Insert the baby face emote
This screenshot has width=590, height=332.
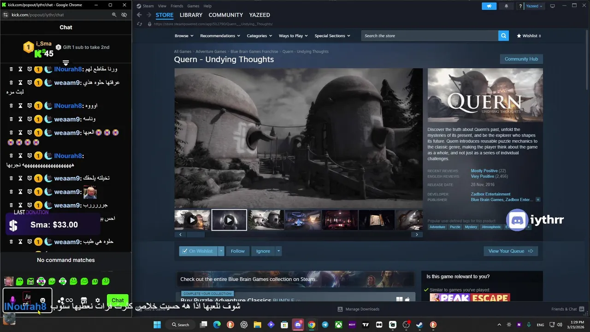(9, 281)
